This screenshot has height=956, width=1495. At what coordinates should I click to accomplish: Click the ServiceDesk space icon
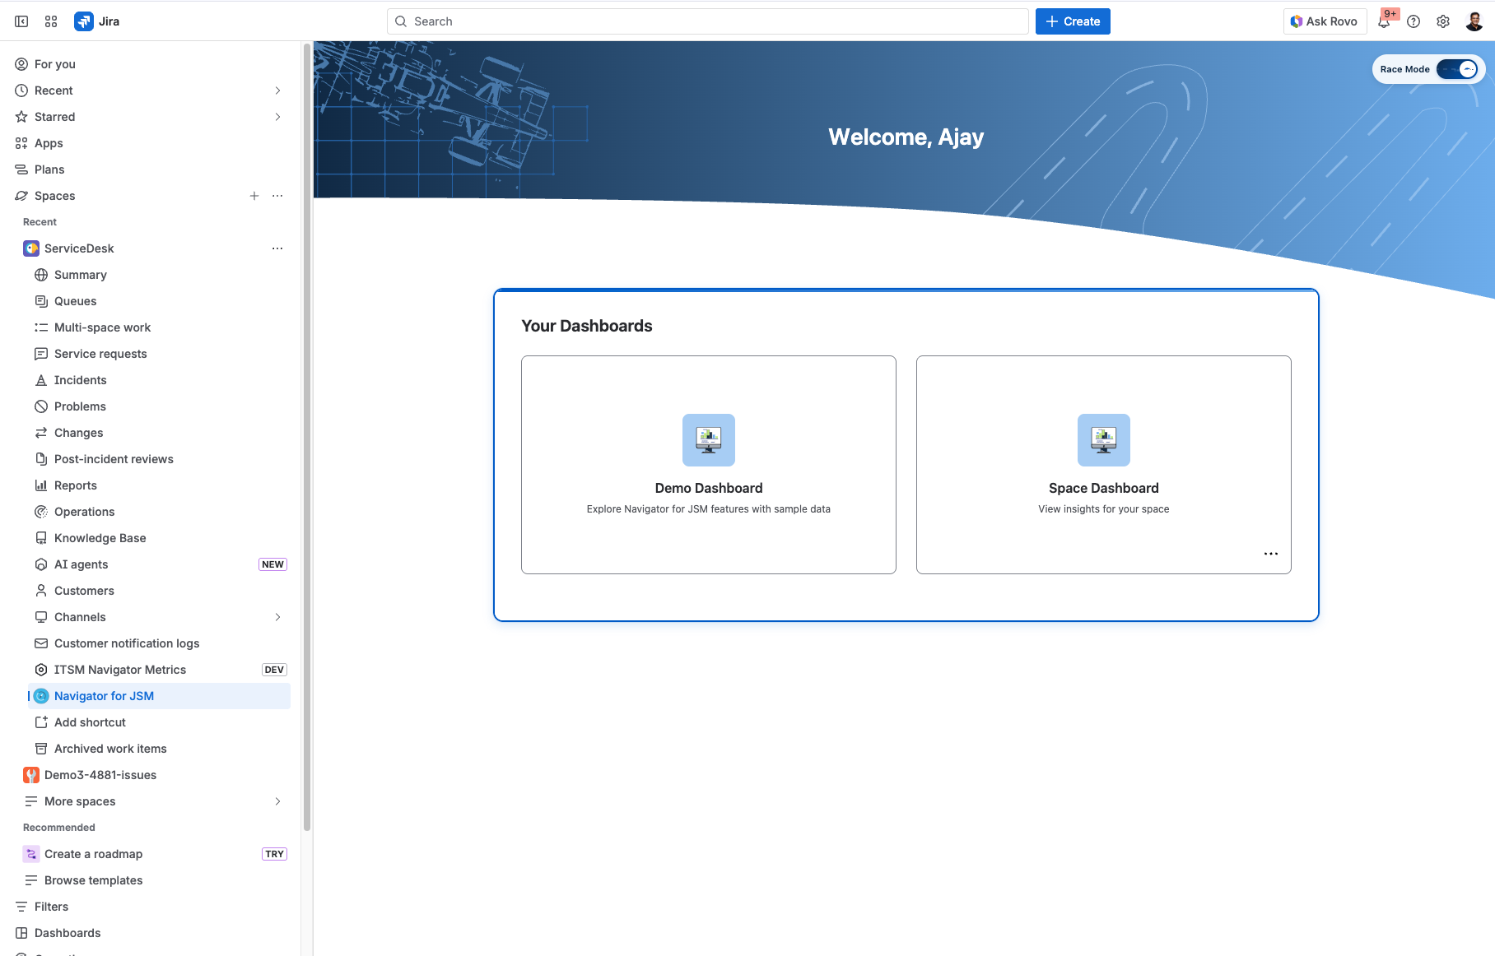click(31, 248)
